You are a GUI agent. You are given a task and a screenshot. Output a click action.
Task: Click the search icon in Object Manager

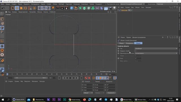point(170,7)
